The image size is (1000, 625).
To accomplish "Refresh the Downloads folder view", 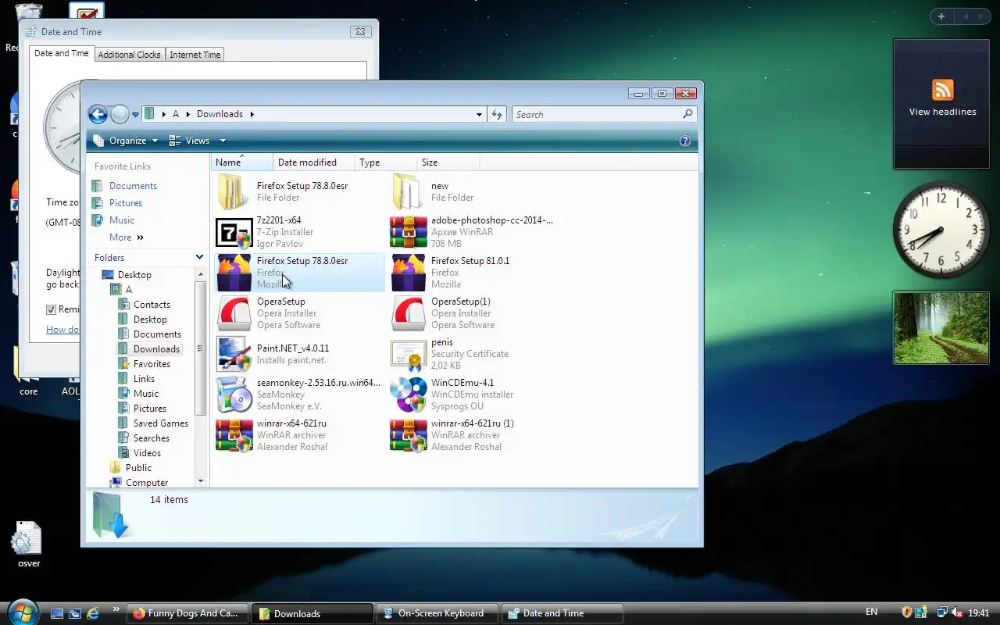I will tap(497, 114).
